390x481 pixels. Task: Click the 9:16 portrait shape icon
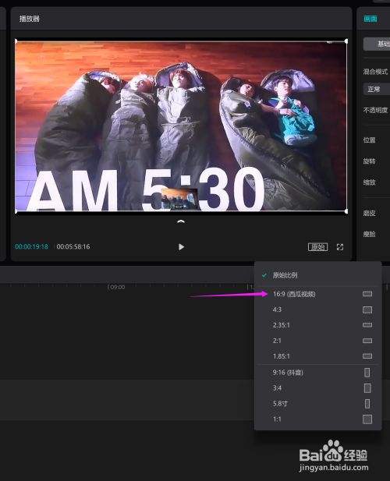(x=367, y=373)
